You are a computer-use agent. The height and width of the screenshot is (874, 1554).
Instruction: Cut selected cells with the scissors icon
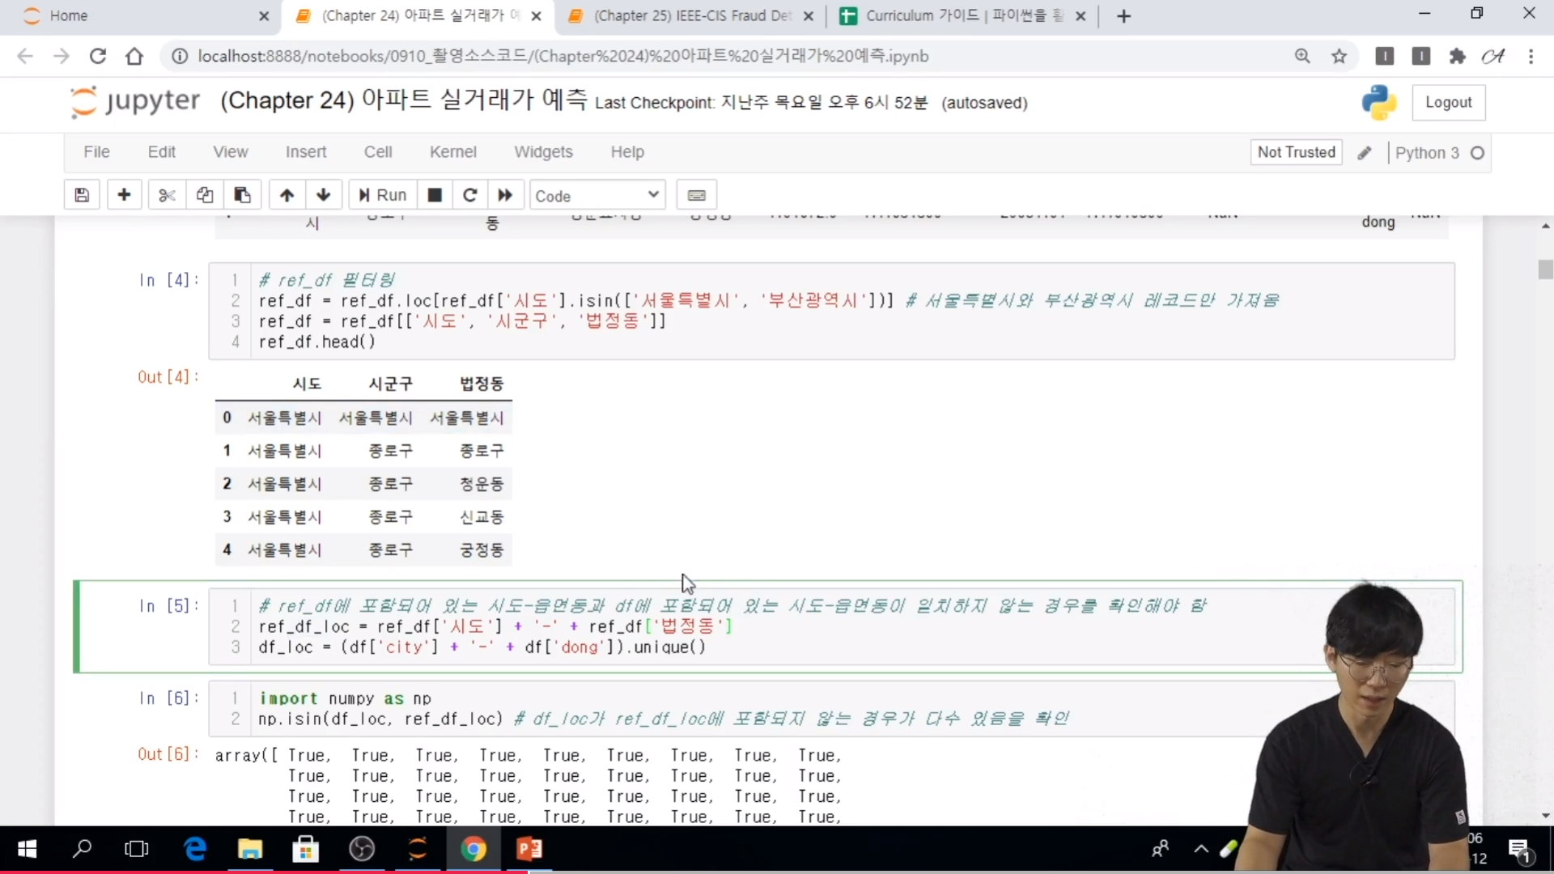pyautogui.click(x=167, y=195)
